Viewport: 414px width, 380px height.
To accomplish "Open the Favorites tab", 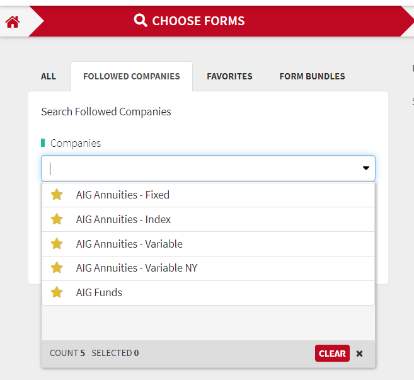I will pyautogui.click(x=229, y=76).
